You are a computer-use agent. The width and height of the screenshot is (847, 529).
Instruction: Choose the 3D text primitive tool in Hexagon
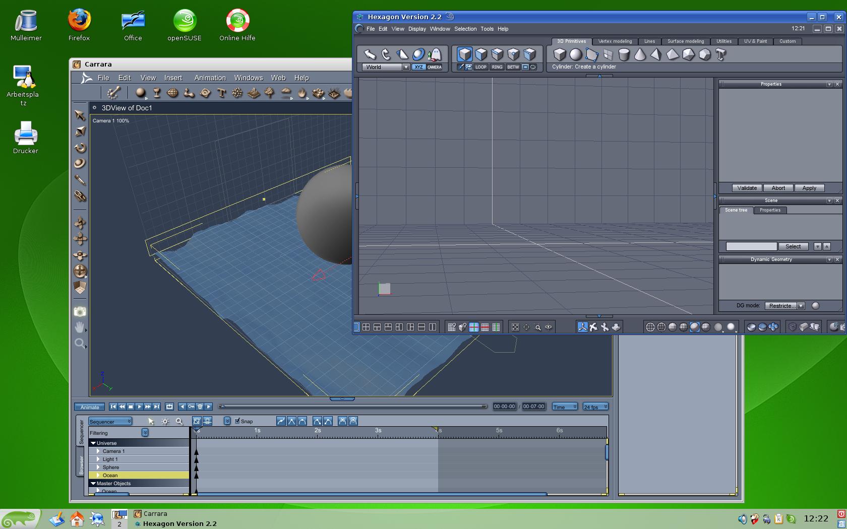click(720, 54)
